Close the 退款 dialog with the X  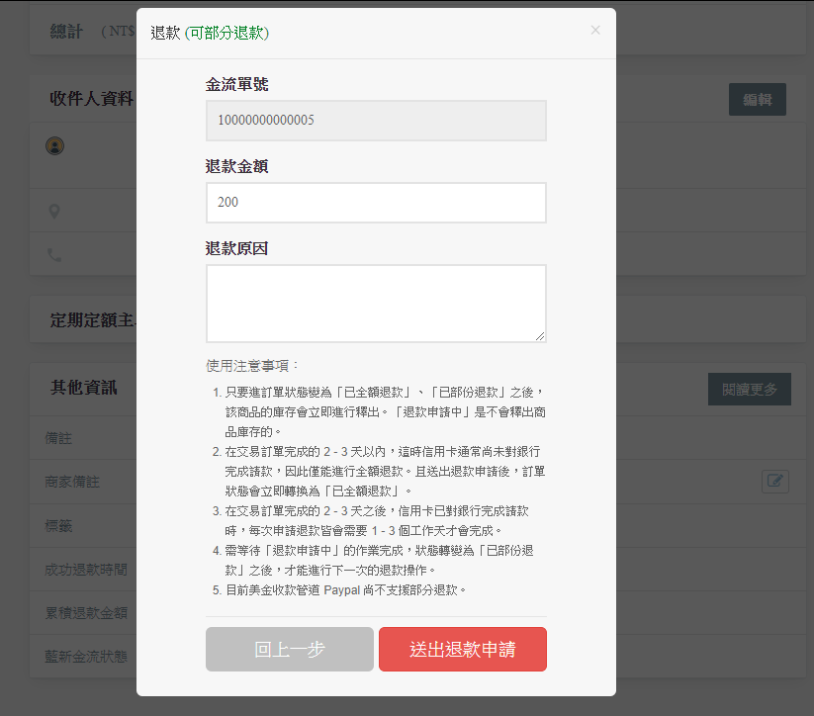point(595,30)
